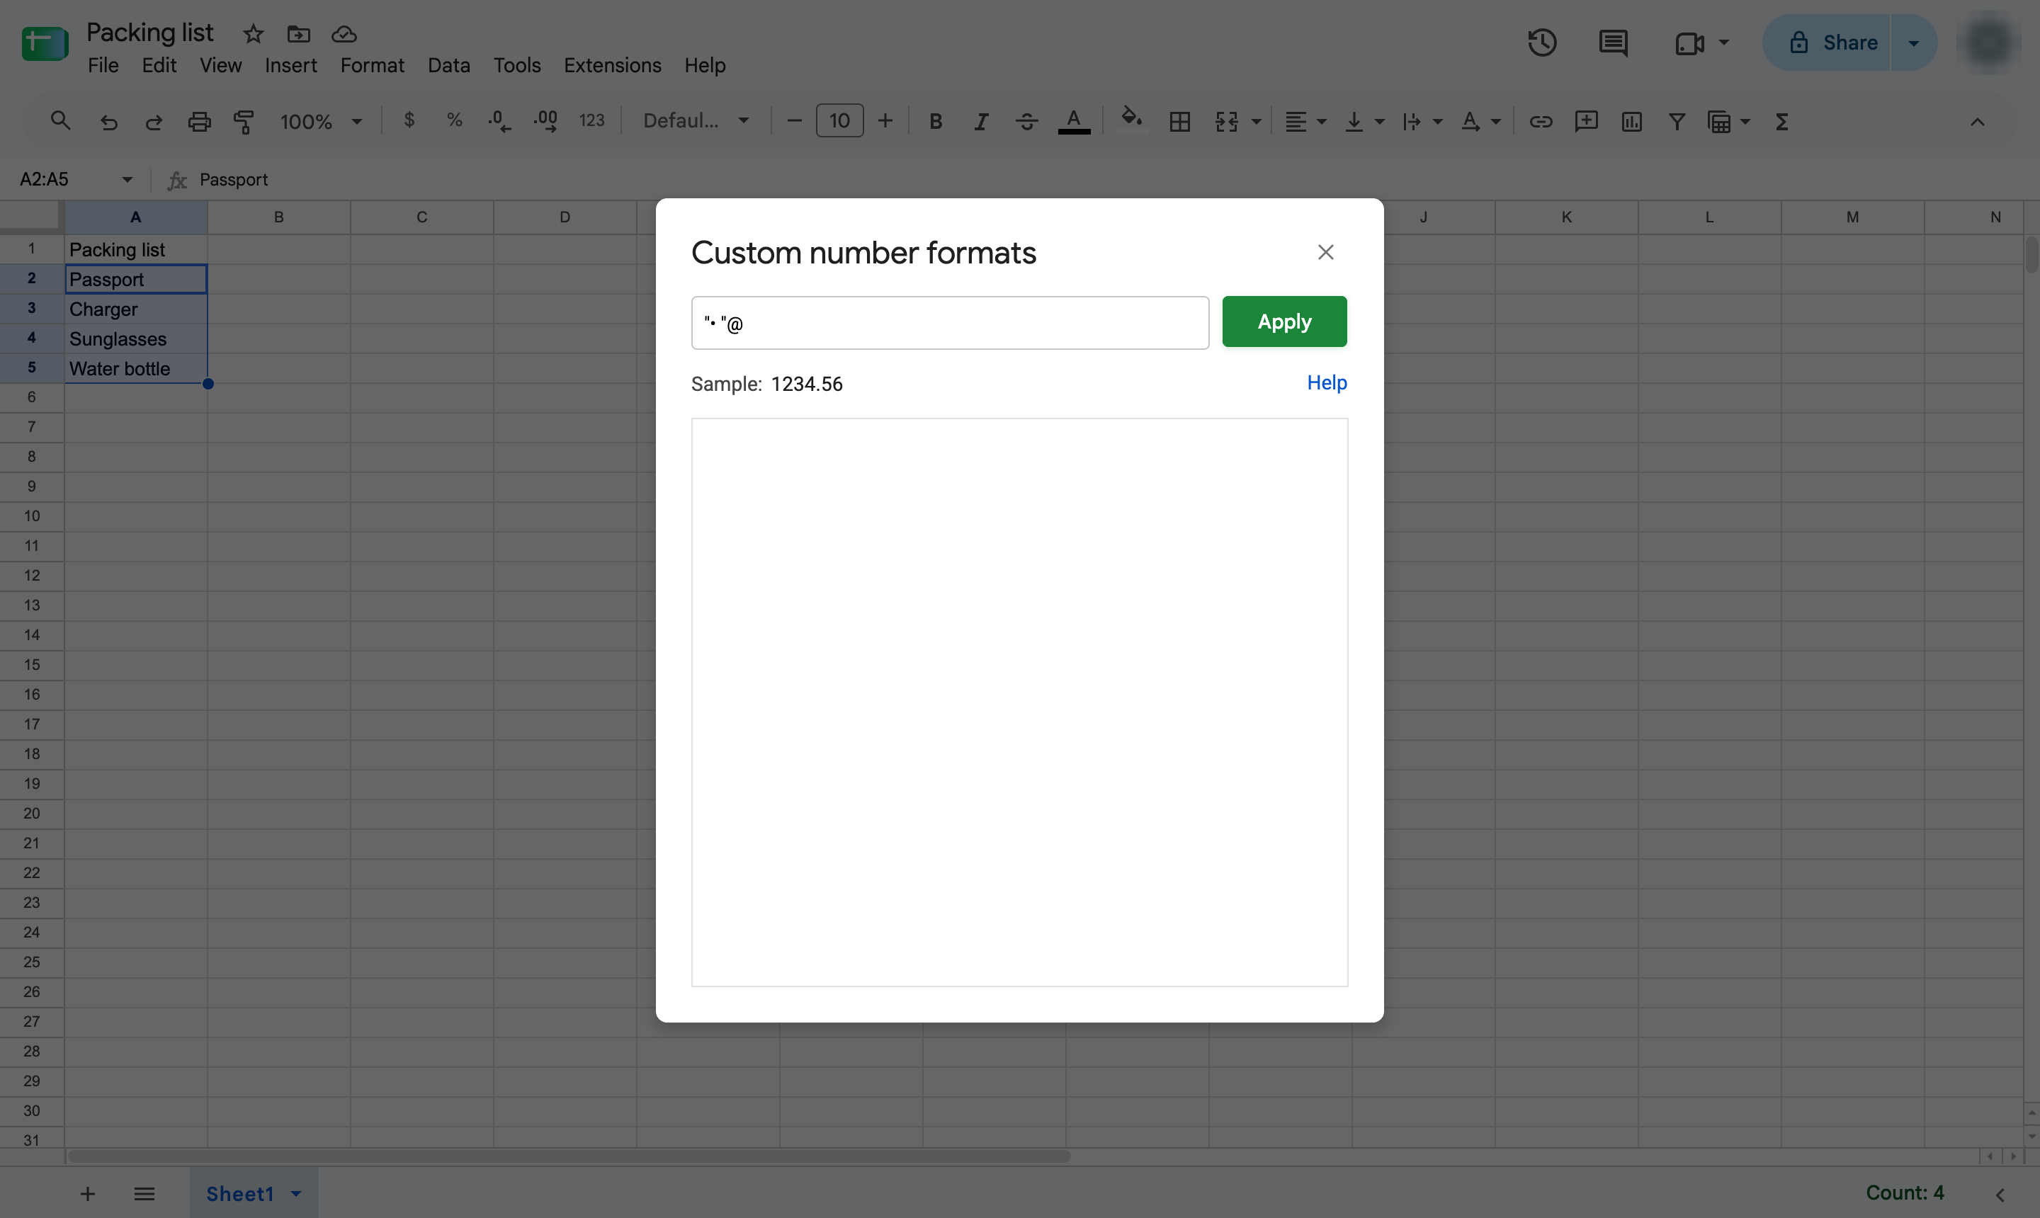2040x1218 pixels.
Task: Click the Insert link icon
Action: 1541,122
